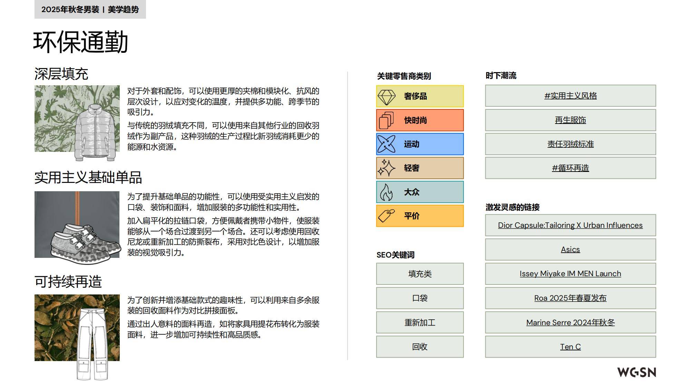The image size is (690, 388).
Task: Select the 运动 retailer category box
Action: tap(420, 144)
